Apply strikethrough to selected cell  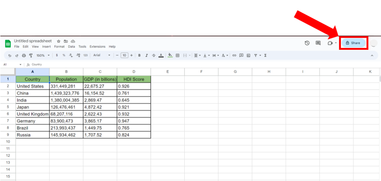click(x=154, y=55)
